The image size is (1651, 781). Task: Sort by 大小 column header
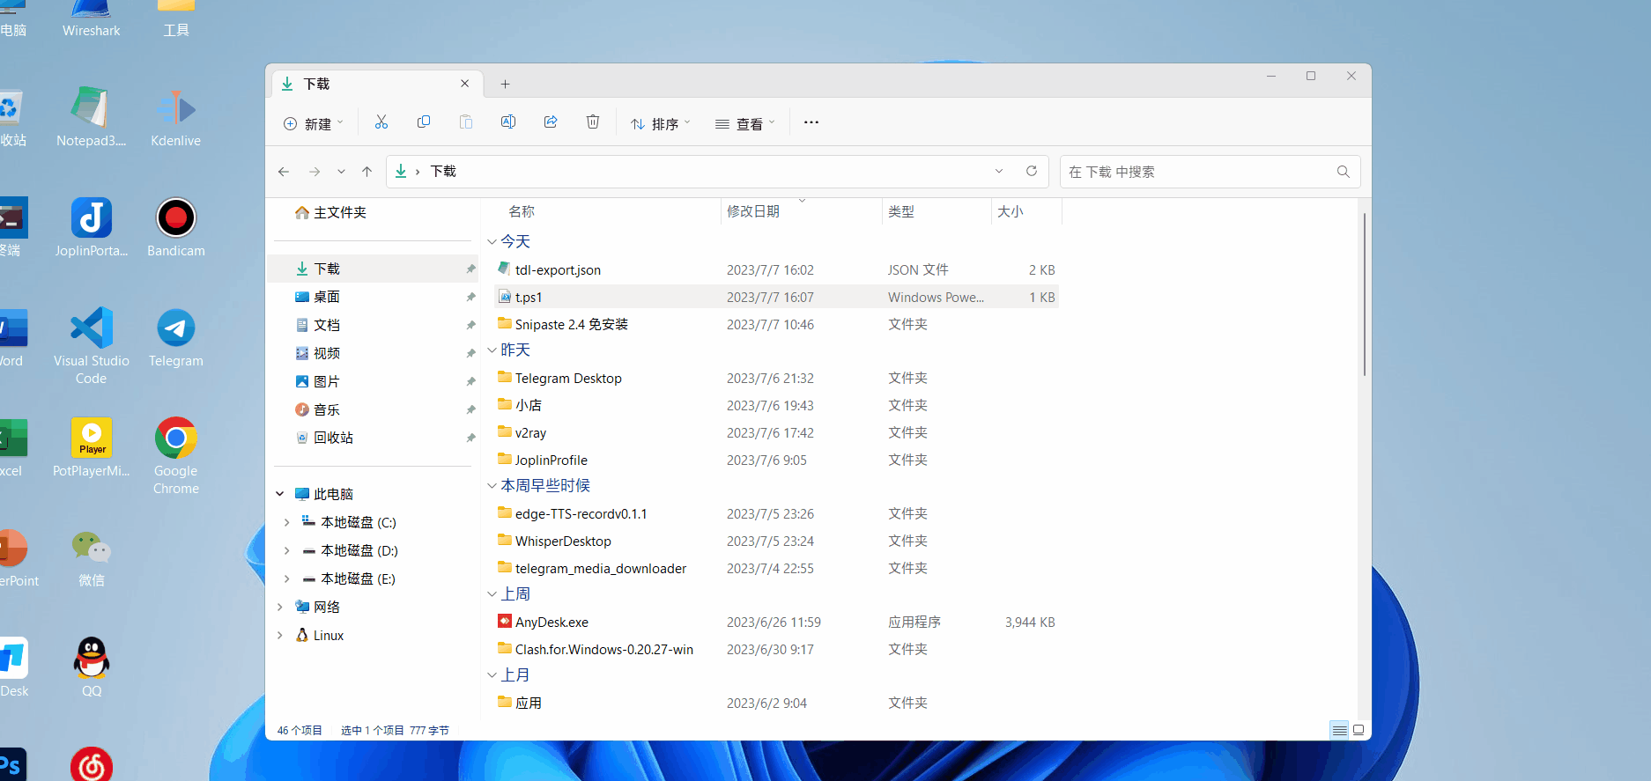tap(1011, 211)
